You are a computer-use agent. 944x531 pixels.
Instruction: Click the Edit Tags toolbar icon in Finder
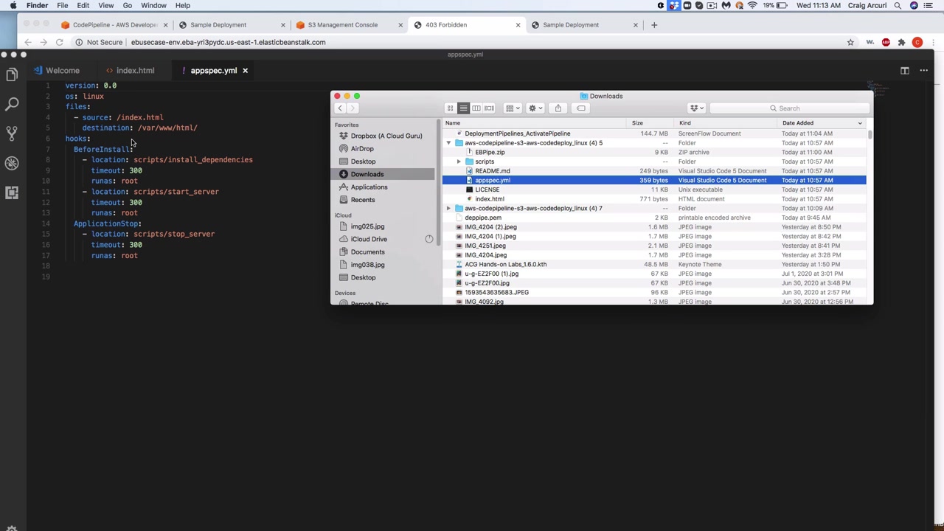pyautogui.click(x=581, y=108)
